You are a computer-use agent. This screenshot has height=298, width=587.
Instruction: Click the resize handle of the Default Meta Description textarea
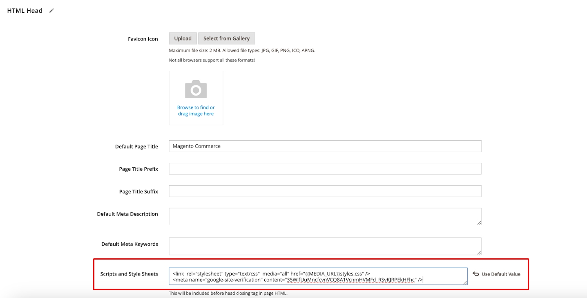(x=479, y=222)
